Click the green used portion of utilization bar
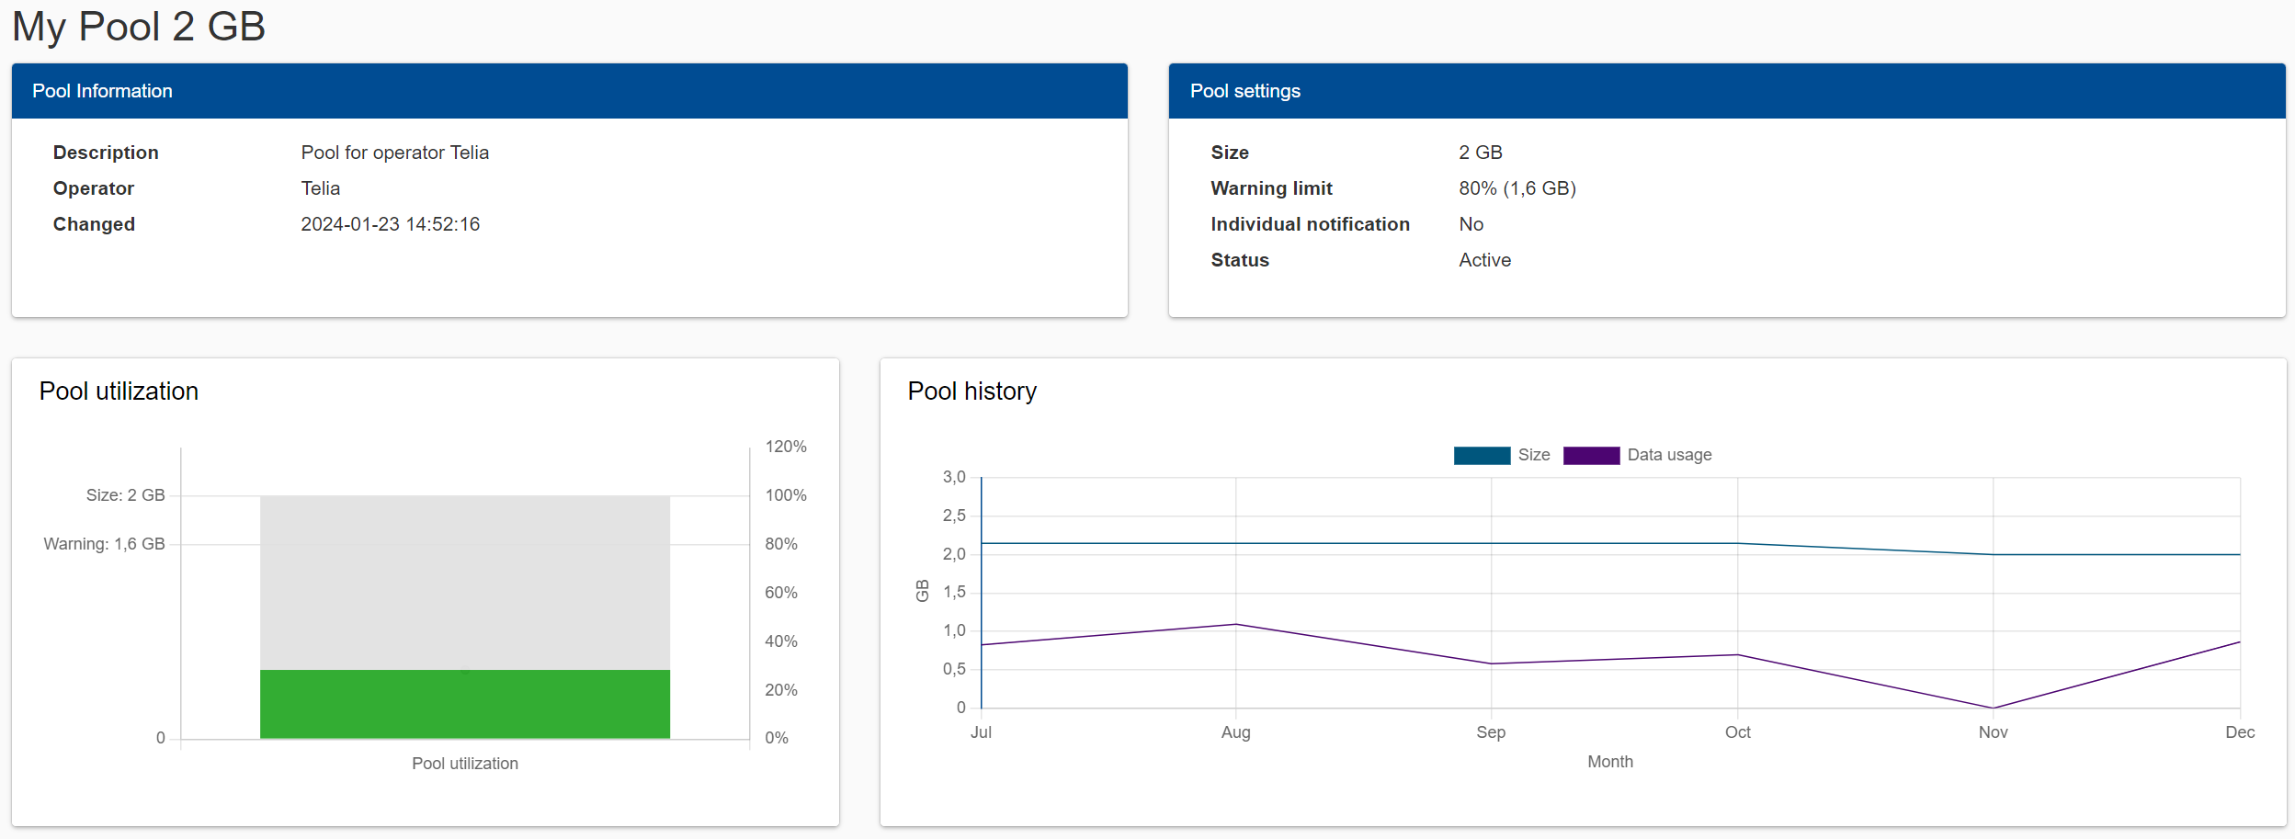 (465, 704)
